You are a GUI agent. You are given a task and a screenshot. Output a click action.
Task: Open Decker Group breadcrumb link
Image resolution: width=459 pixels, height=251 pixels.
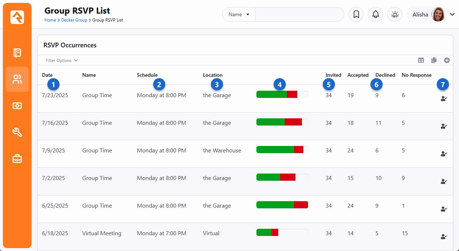(74, 20)
